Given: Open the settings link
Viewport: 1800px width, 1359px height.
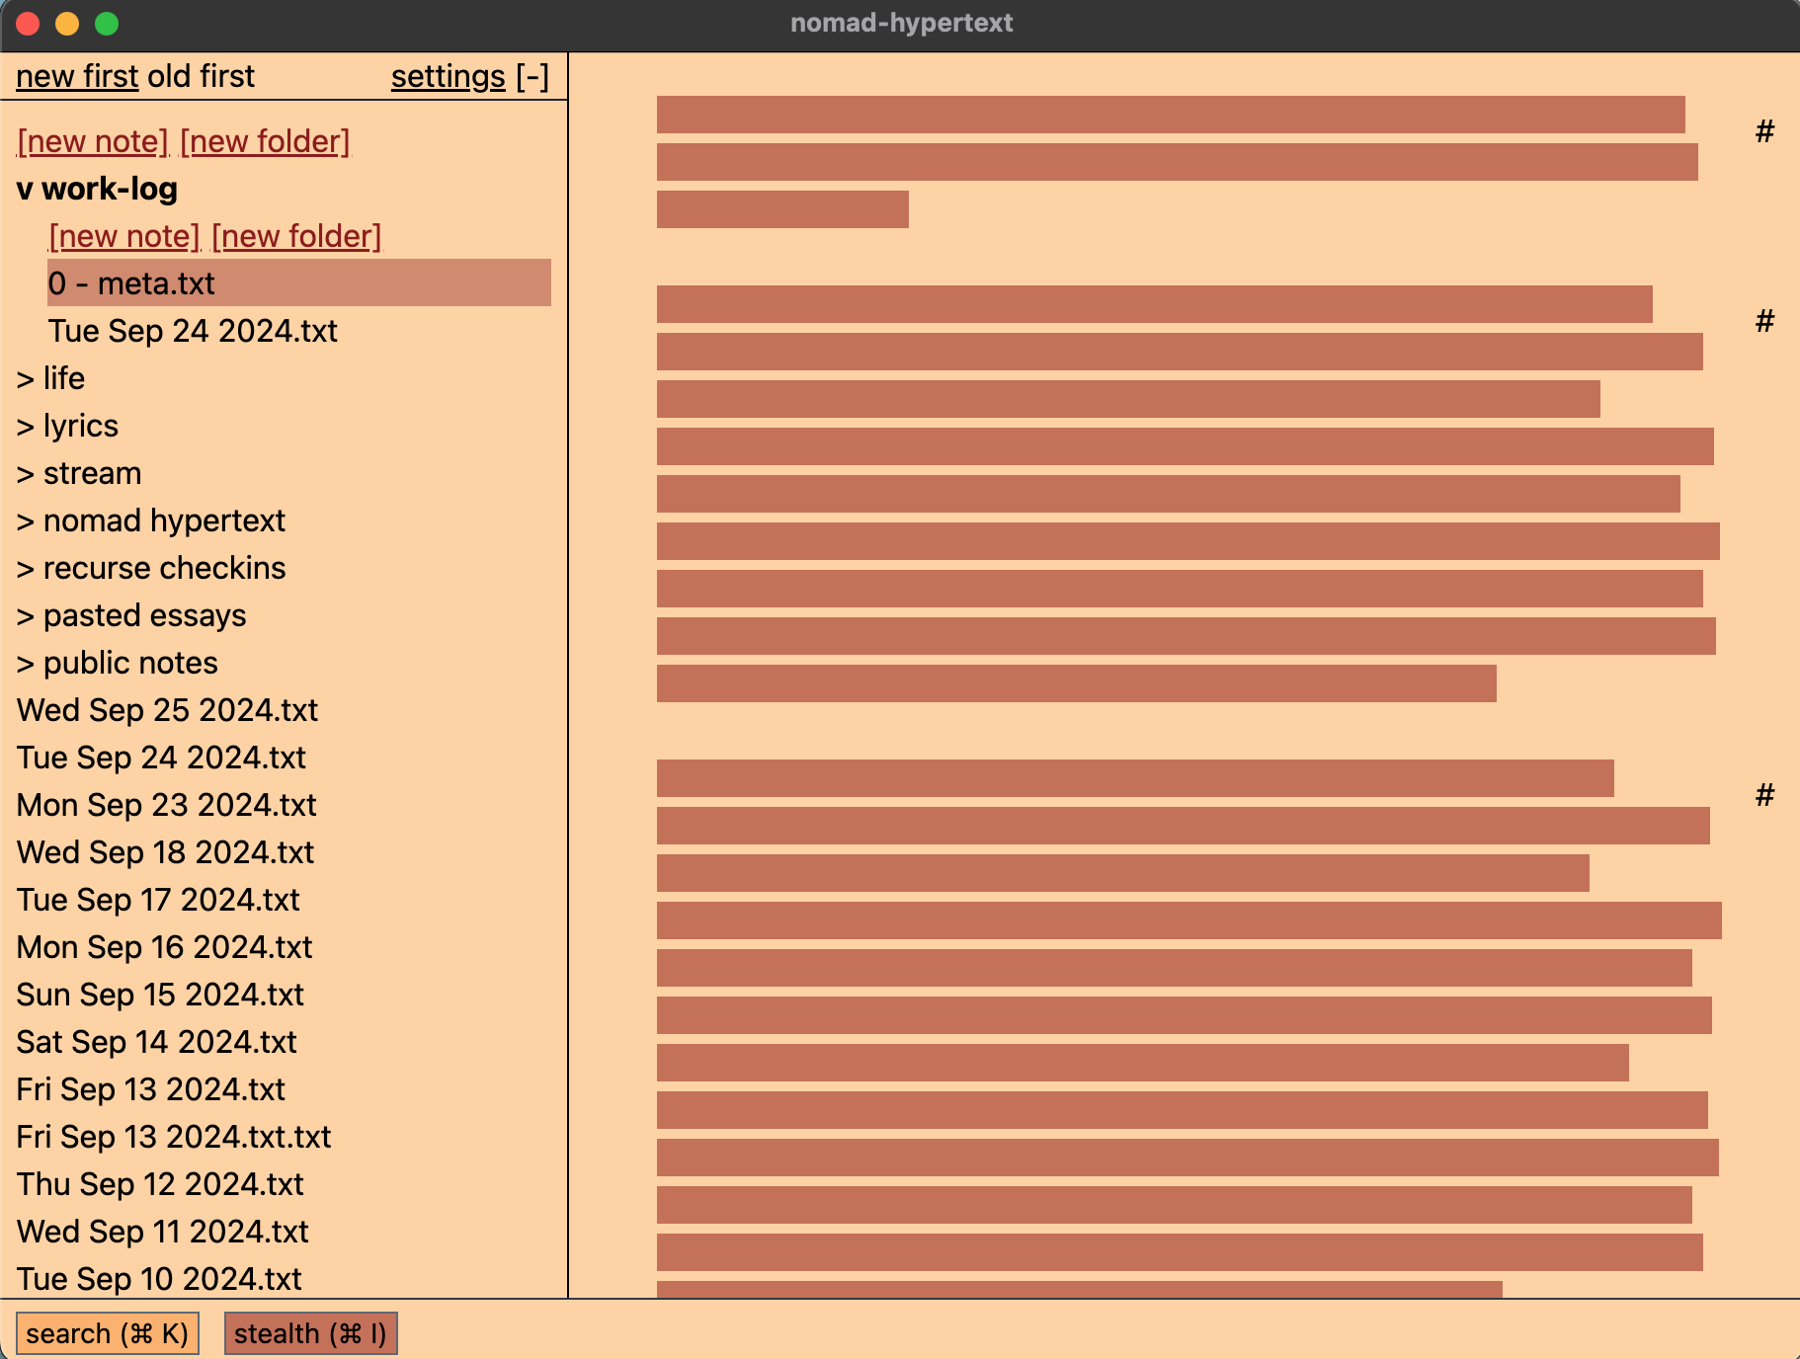Looking at the screenshot, I should [449, 77].
